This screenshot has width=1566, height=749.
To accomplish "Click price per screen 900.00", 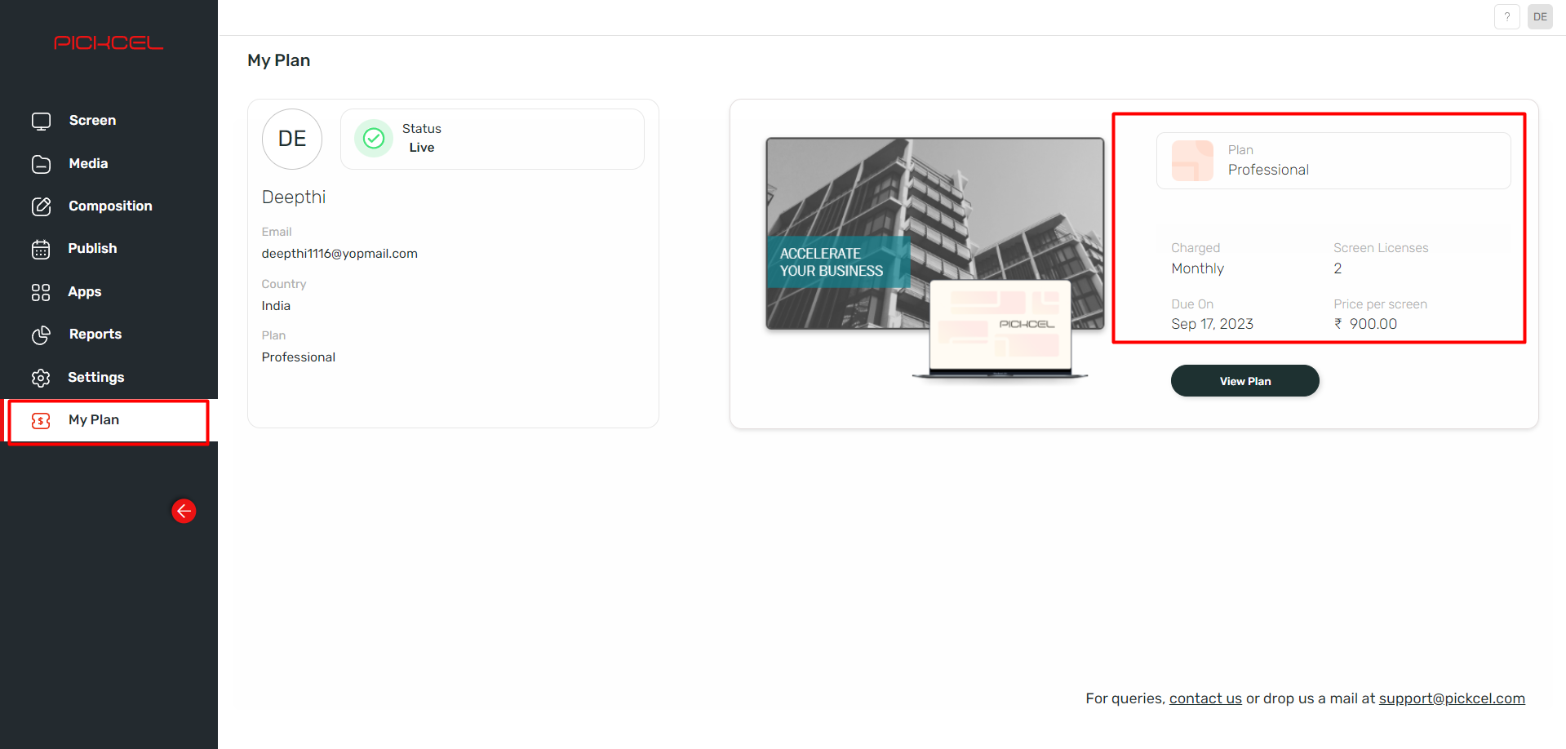I will (x=1365, y=324).
